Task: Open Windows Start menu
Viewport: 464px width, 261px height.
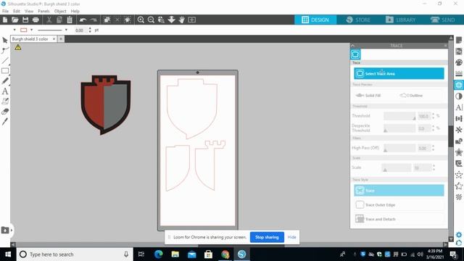Action: [8, 254]
